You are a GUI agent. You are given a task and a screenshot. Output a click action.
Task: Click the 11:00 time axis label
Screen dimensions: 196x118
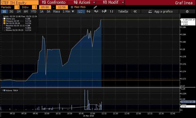point(92,113)
